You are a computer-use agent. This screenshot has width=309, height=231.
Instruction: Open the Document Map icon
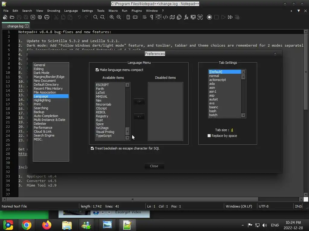tap(172, 17)
